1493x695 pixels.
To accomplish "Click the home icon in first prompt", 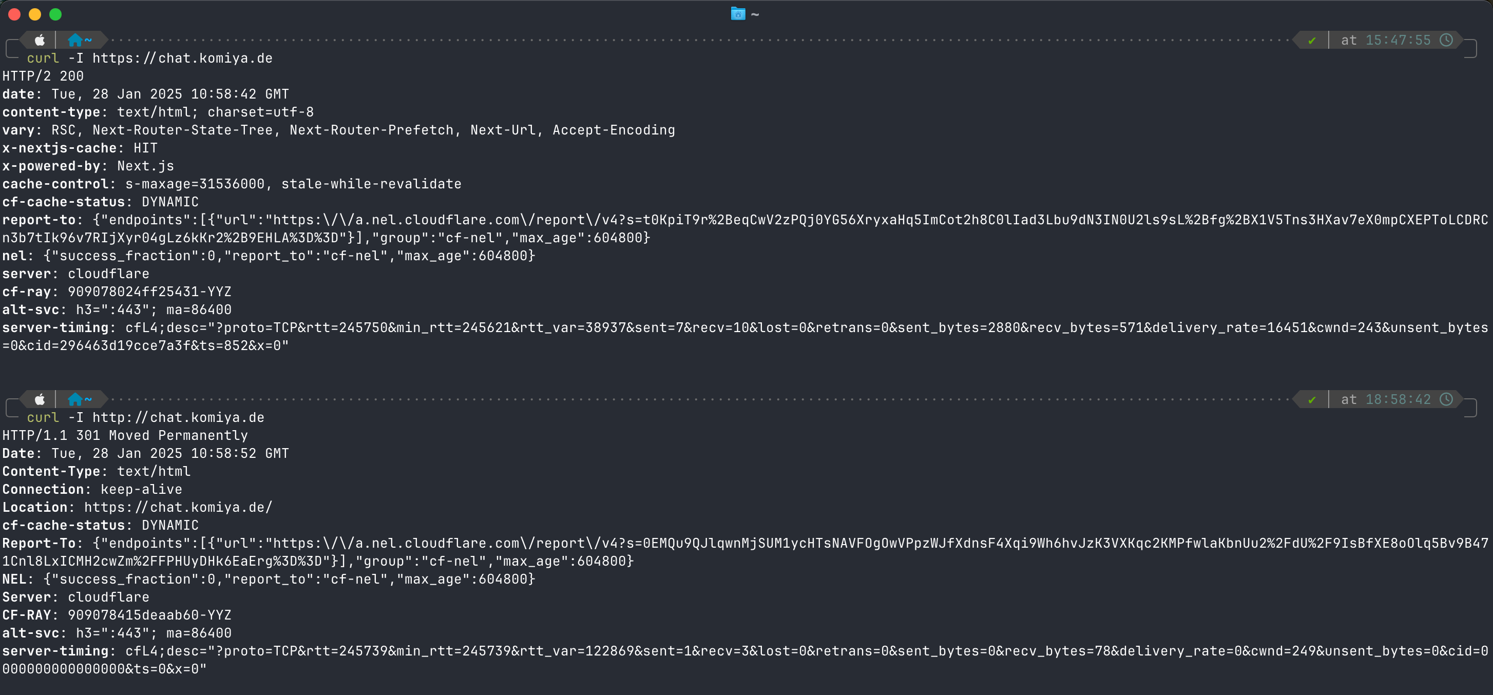I will click(x=75, y=40).
